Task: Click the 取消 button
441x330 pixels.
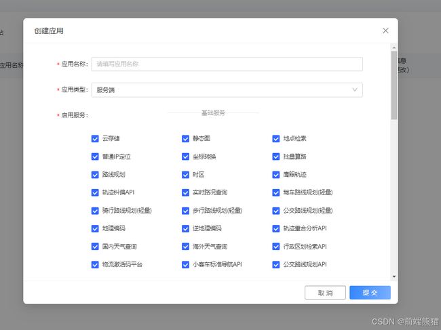Action: coord(325,293)
